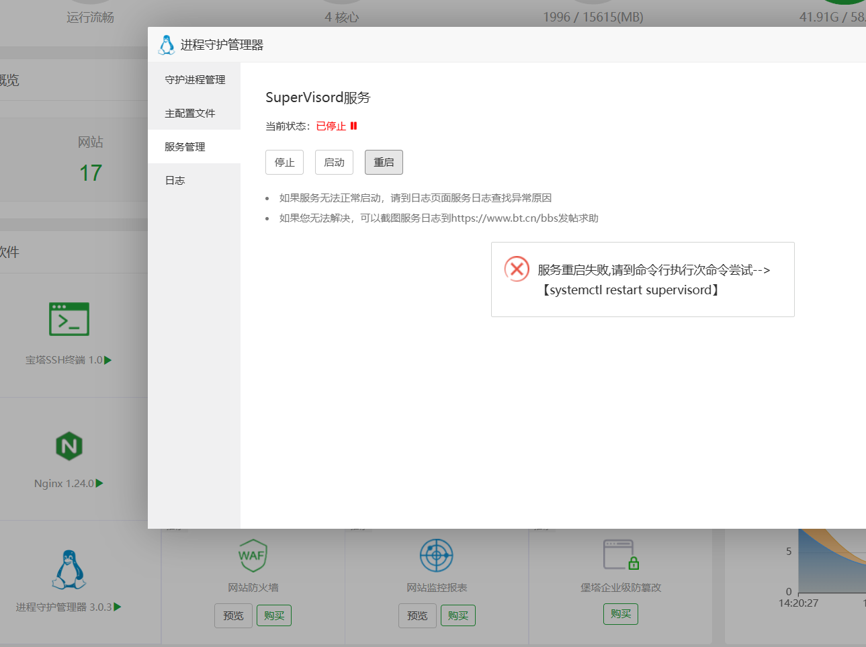Preview the 网站防火墙 plugin
This screenshot has width=866, height=647.
coord(233,615)
